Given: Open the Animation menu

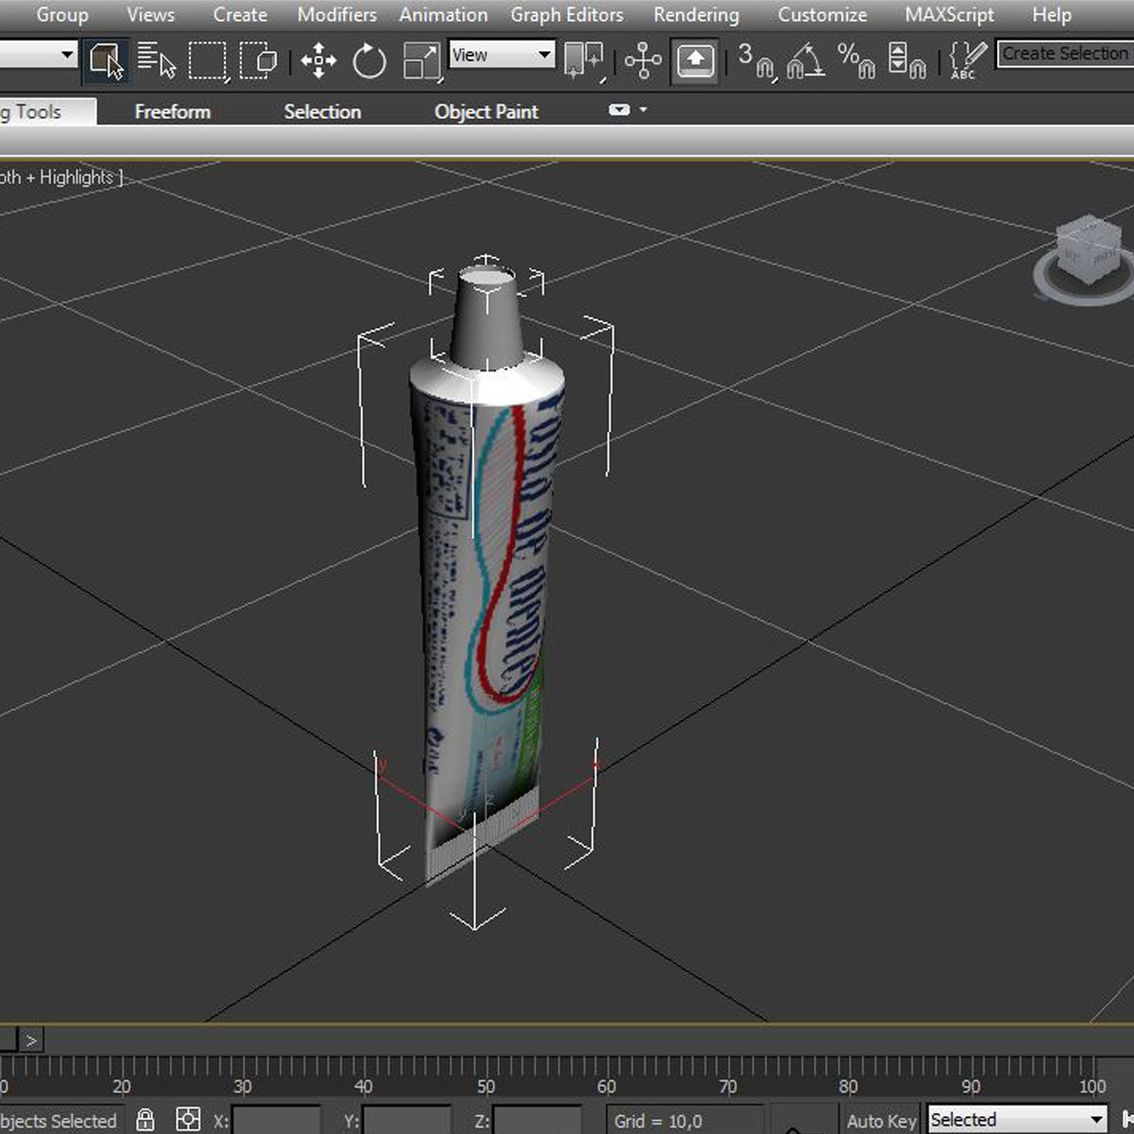Looking at the screenshot, I should 443,15.
